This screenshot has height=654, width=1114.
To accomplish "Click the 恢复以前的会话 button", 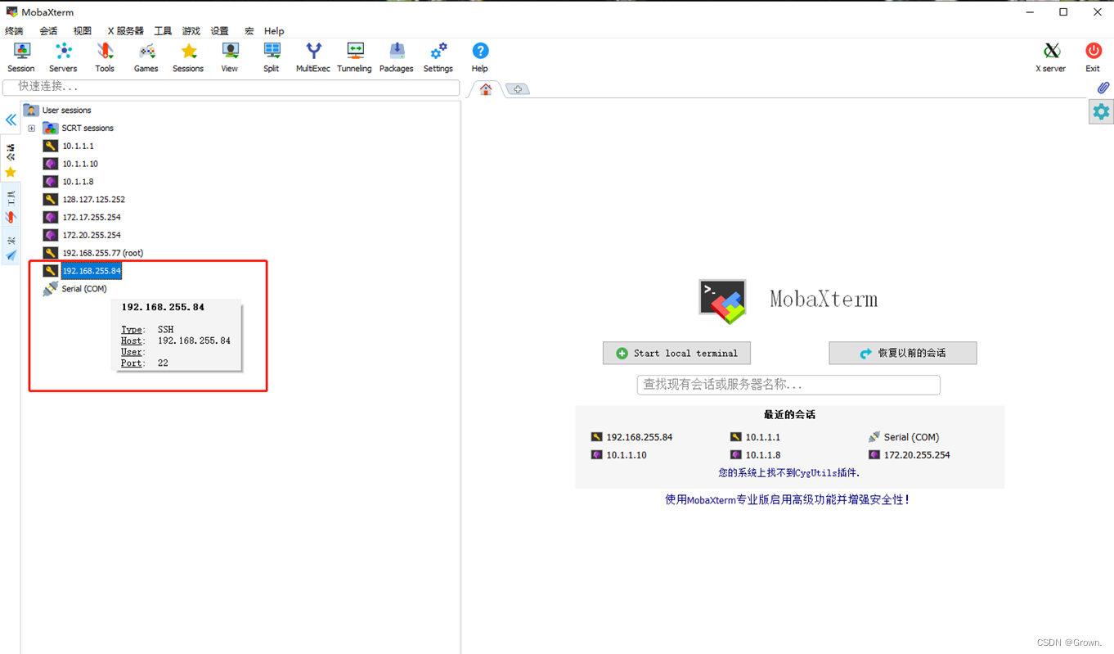I will click(902, 354).
